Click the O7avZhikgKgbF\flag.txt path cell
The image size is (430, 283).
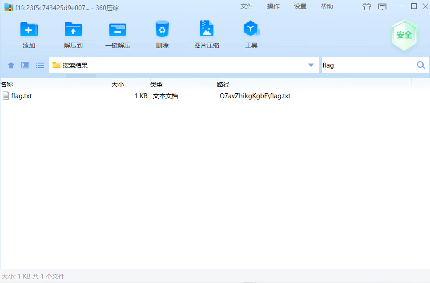point(255,96)
